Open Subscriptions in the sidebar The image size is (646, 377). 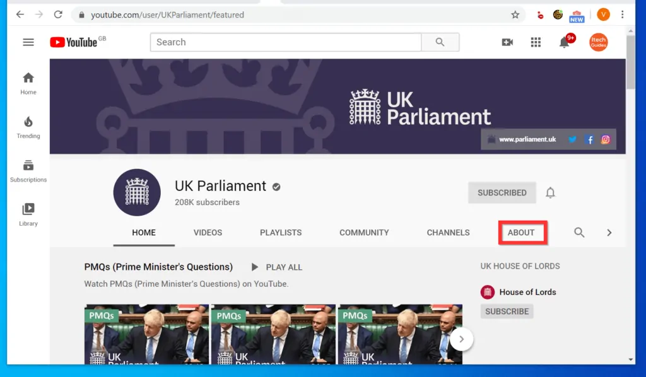click(x=28, y=171)
